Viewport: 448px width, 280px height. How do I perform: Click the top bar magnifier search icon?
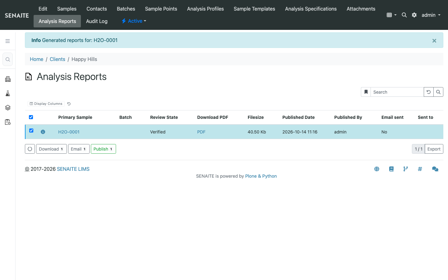pyautogui.click(x=404, y=15)
